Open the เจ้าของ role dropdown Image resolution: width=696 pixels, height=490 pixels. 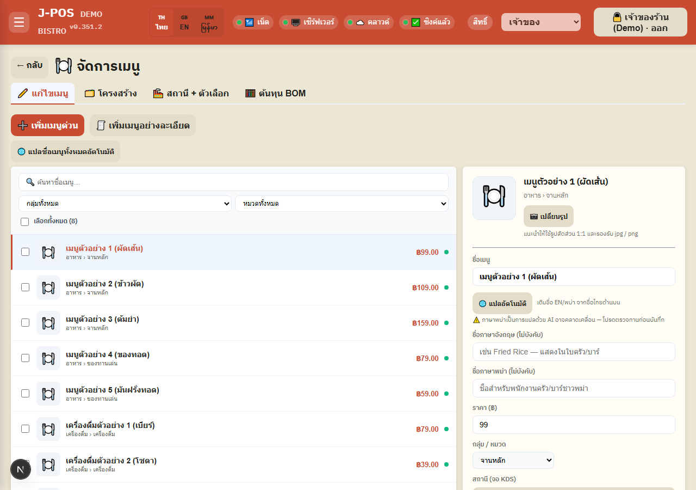[541, 22]
